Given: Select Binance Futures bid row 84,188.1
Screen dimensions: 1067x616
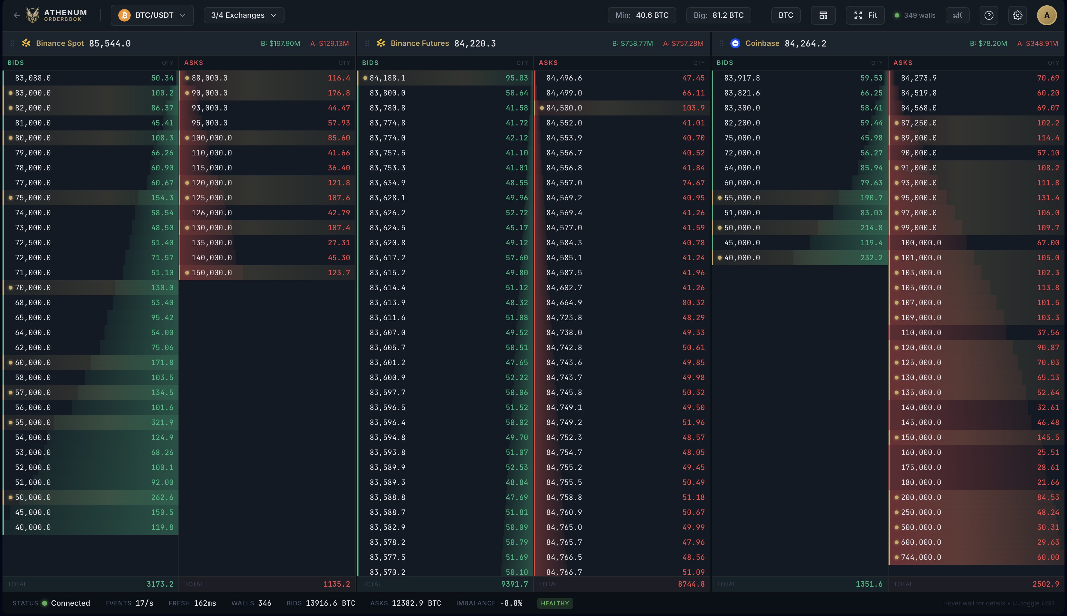Looking at the screenshot, I should 445,78.
